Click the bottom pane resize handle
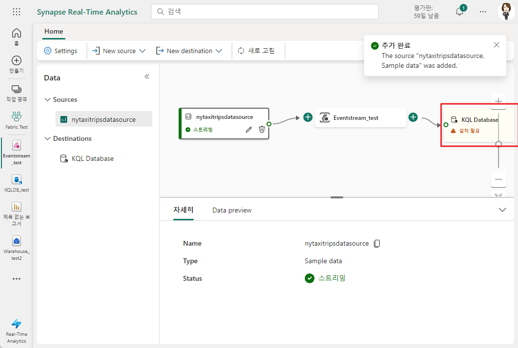 [336, 197]
